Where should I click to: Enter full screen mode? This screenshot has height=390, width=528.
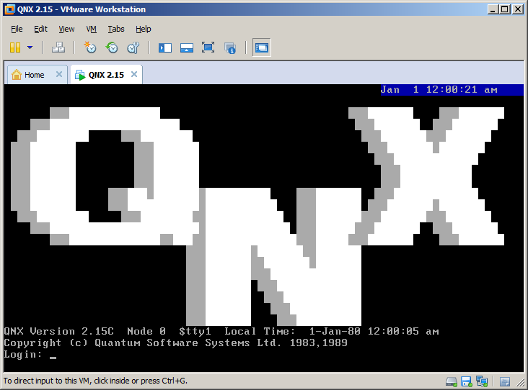pos(208,47)
